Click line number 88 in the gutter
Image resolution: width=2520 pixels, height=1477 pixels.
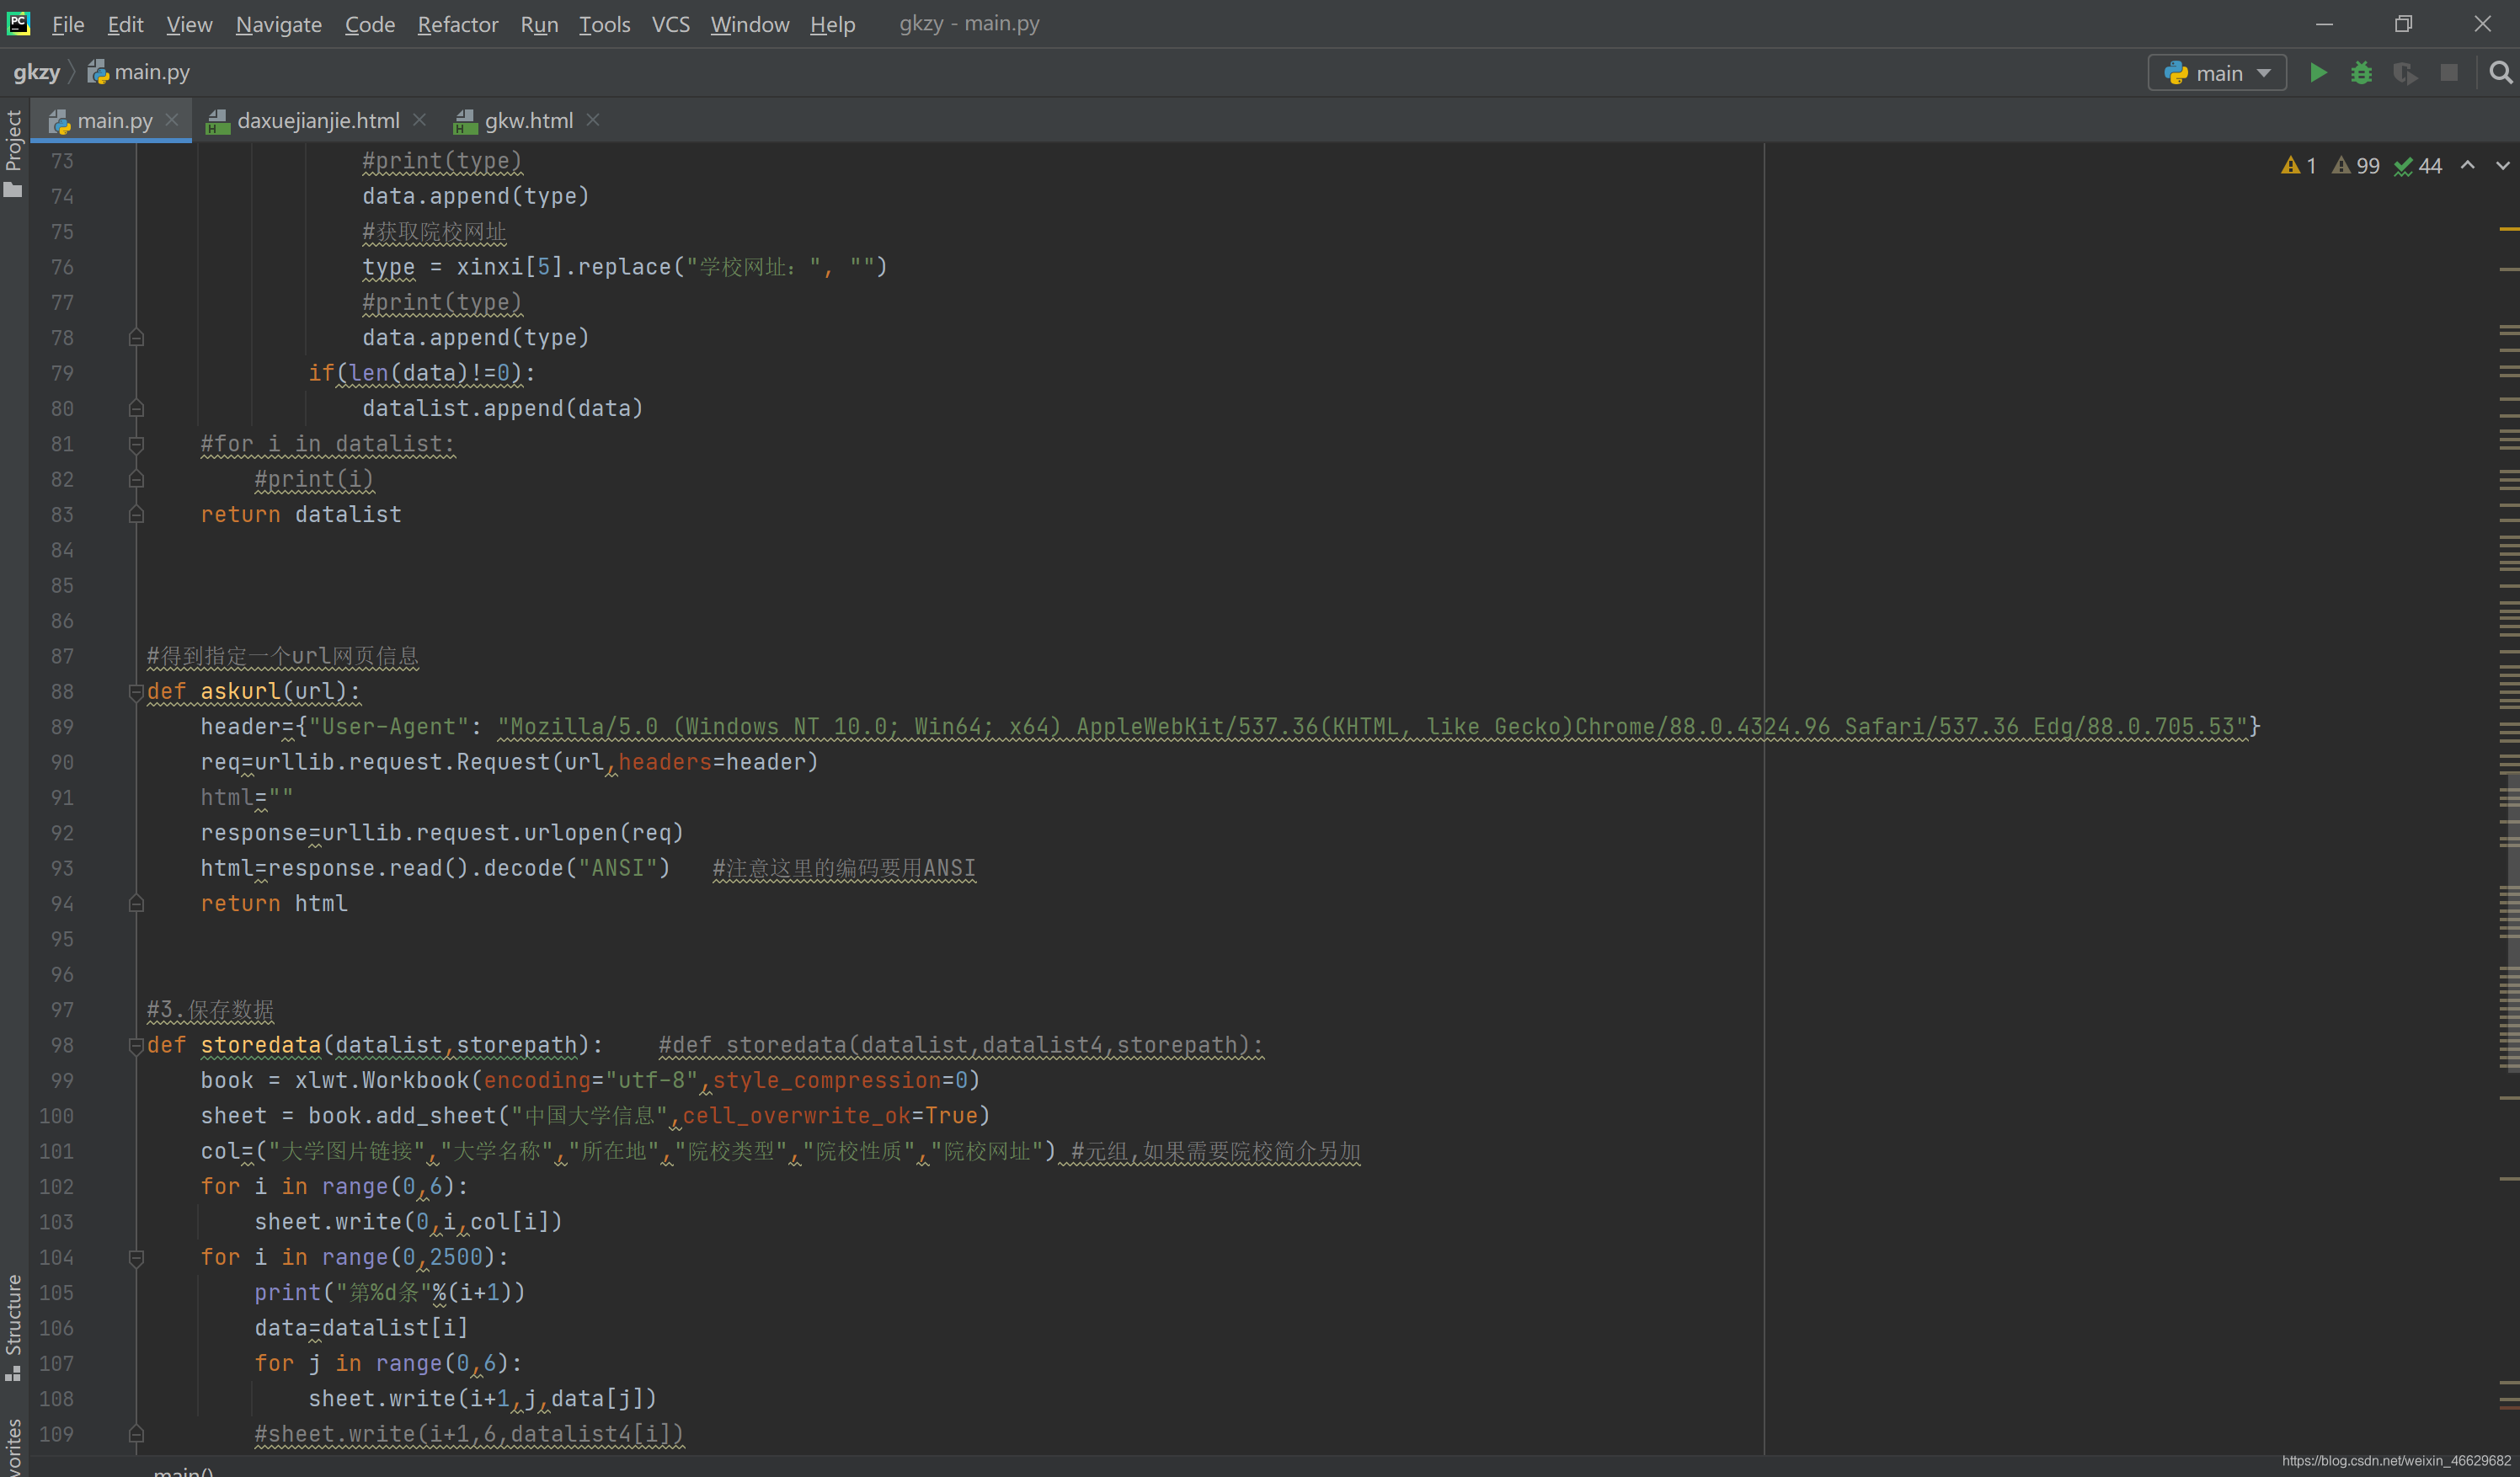(x=62, y=692)
